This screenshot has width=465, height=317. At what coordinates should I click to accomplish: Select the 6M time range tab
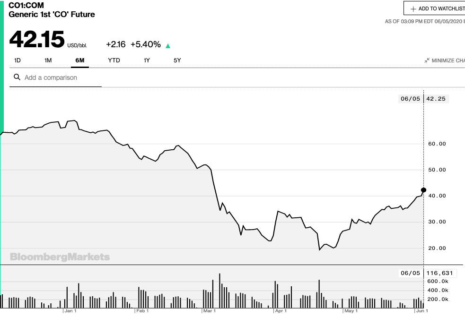pos(79,60)
